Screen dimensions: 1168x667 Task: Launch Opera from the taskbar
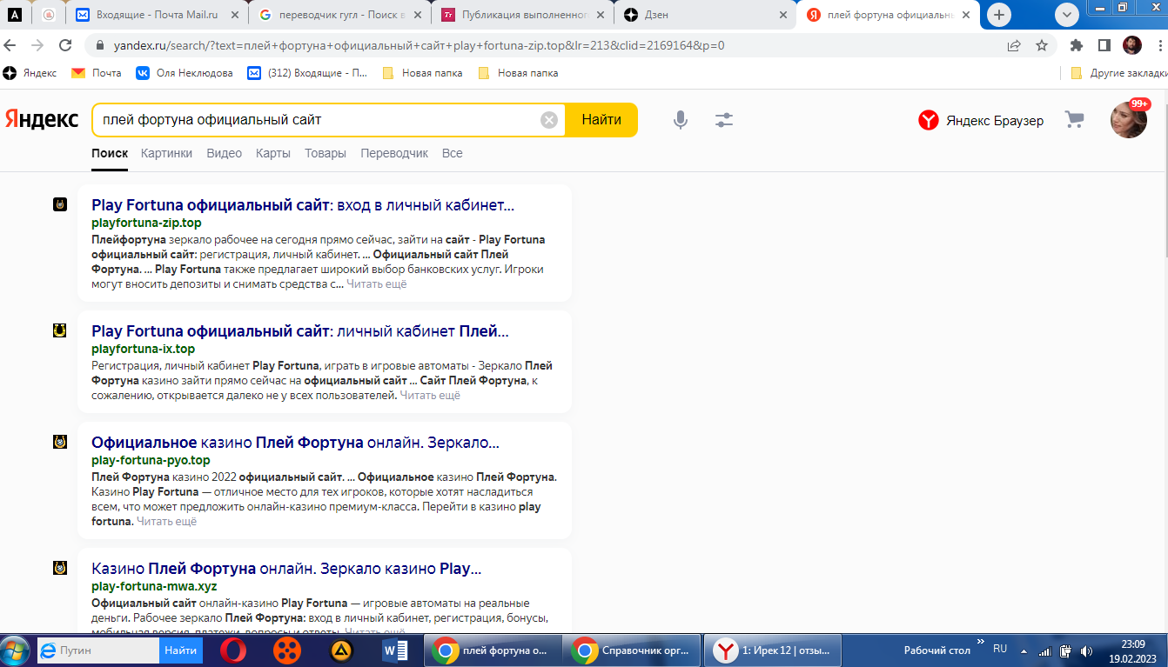tap(232, 650)
